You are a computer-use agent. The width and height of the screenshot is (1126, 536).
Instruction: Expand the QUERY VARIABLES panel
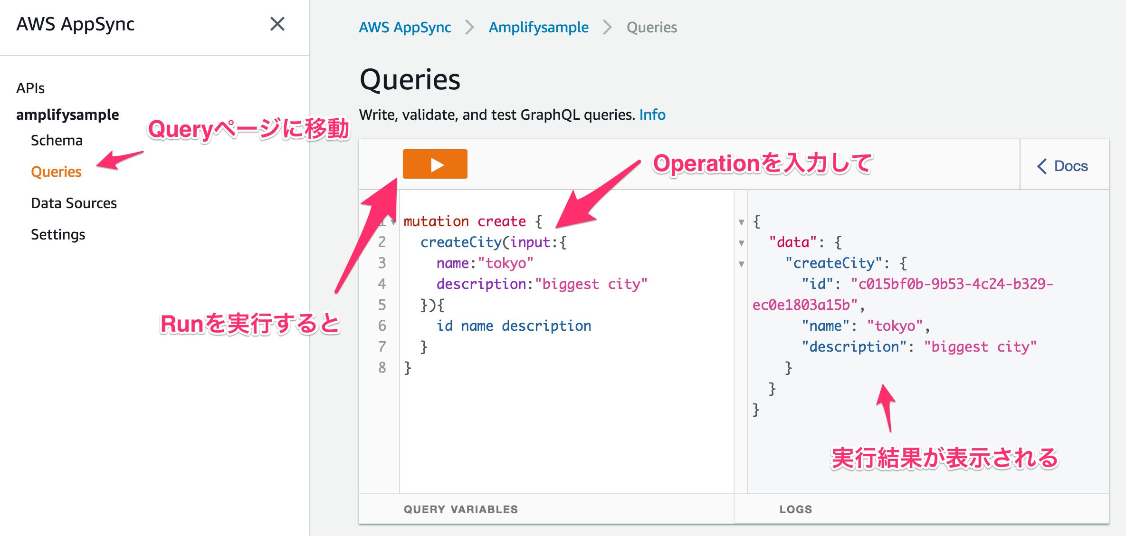pos(460,509)
